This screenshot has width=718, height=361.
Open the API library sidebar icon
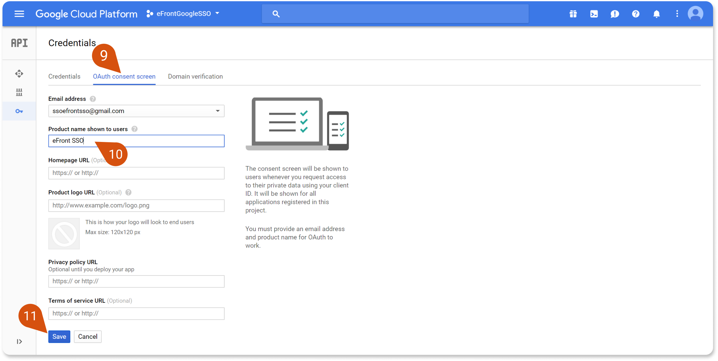point(19,92)
